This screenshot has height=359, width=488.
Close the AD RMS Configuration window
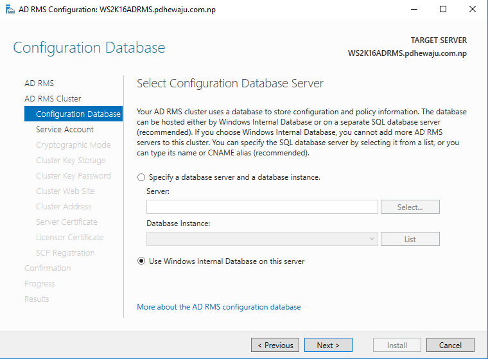click(472, 10)
